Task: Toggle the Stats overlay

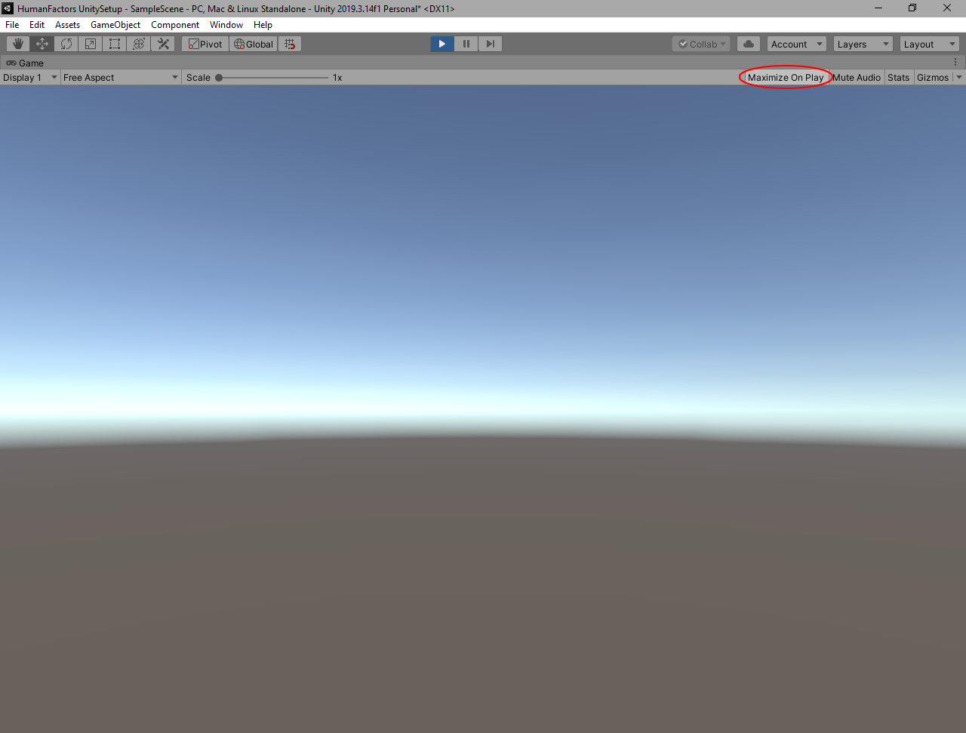Action: point(899,77)
